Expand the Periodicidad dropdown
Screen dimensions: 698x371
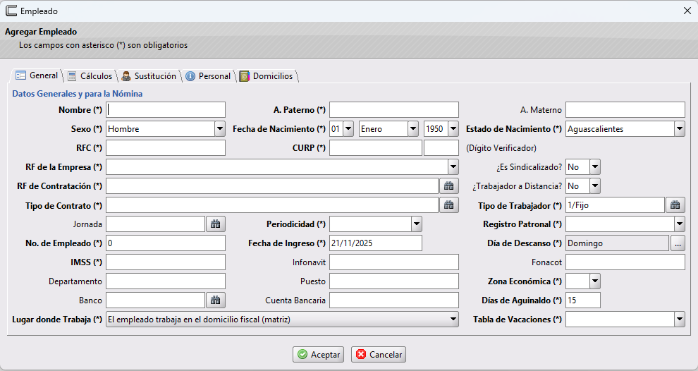416,224
